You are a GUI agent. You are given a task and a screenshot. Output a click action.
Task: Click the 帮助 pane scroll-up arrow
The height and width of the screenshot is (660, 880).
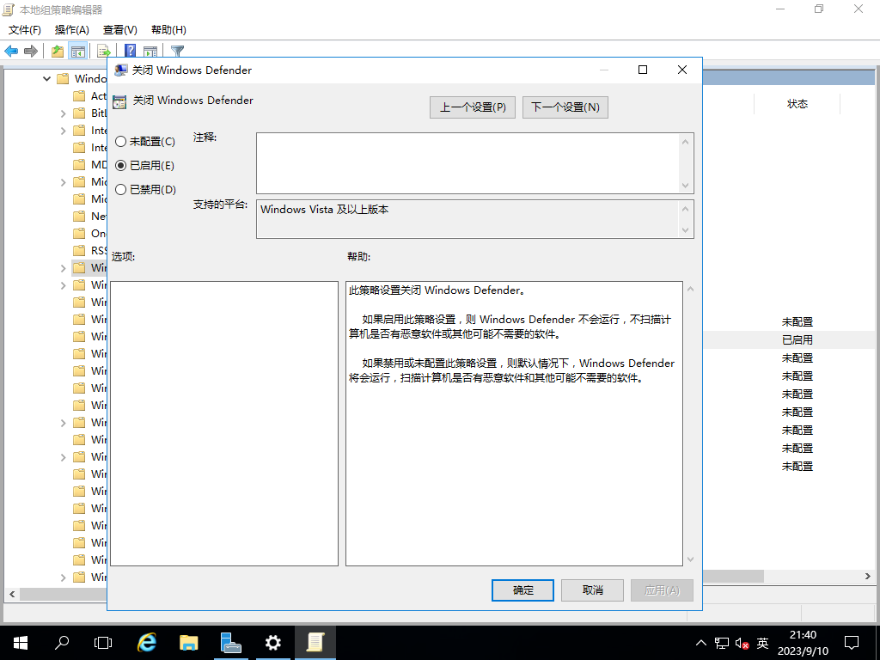tap(691, 289)
